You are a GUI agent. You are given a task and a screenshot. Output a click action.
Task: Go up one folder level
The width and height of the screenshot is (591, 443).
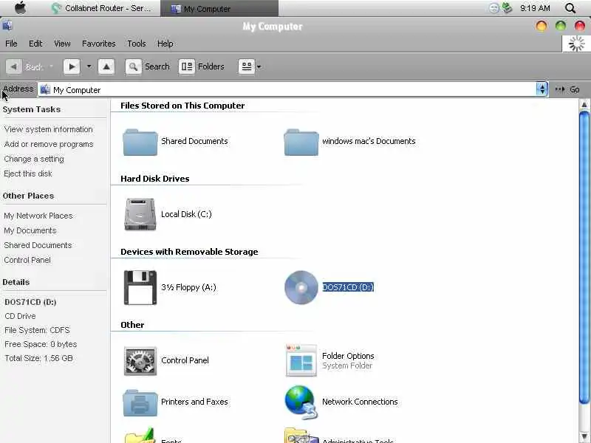(x=106, y=67)
